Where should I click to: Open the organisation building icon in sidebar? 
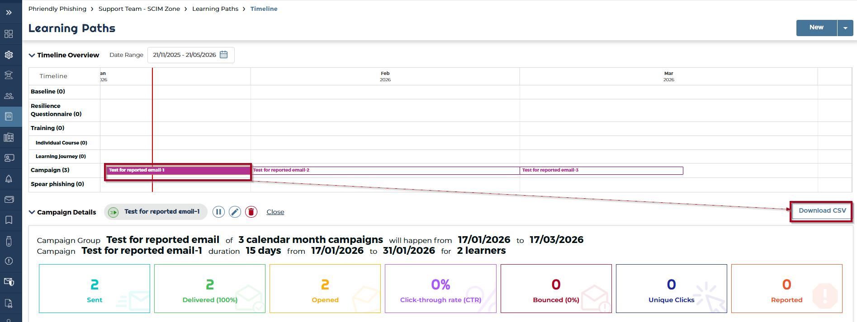coord(9,137)
